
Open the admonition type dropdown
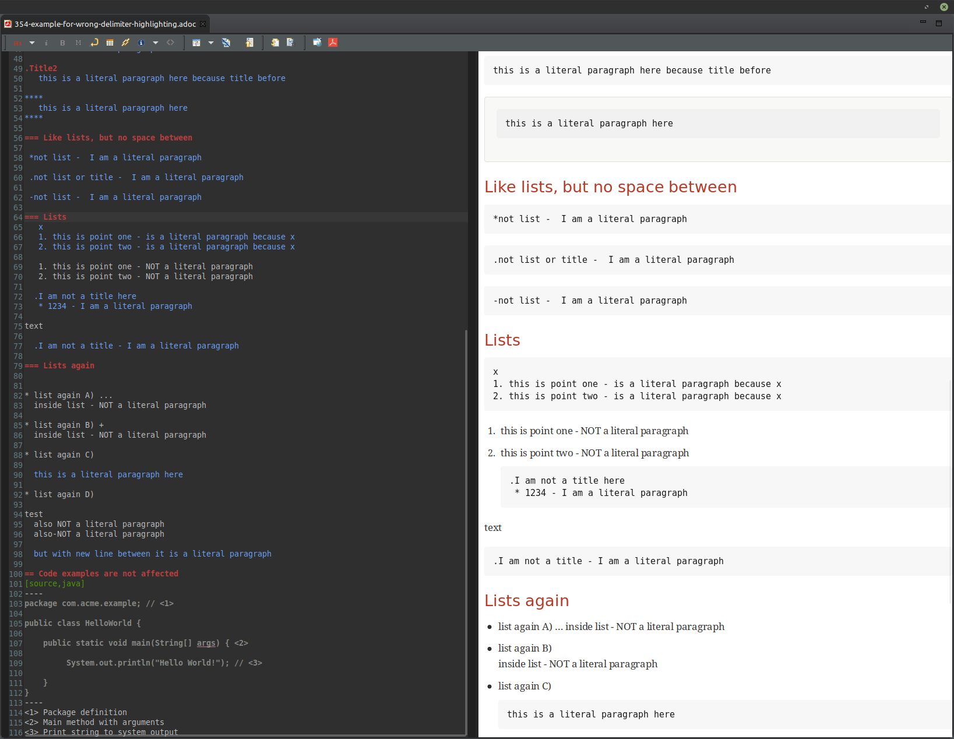pos(156,43)
